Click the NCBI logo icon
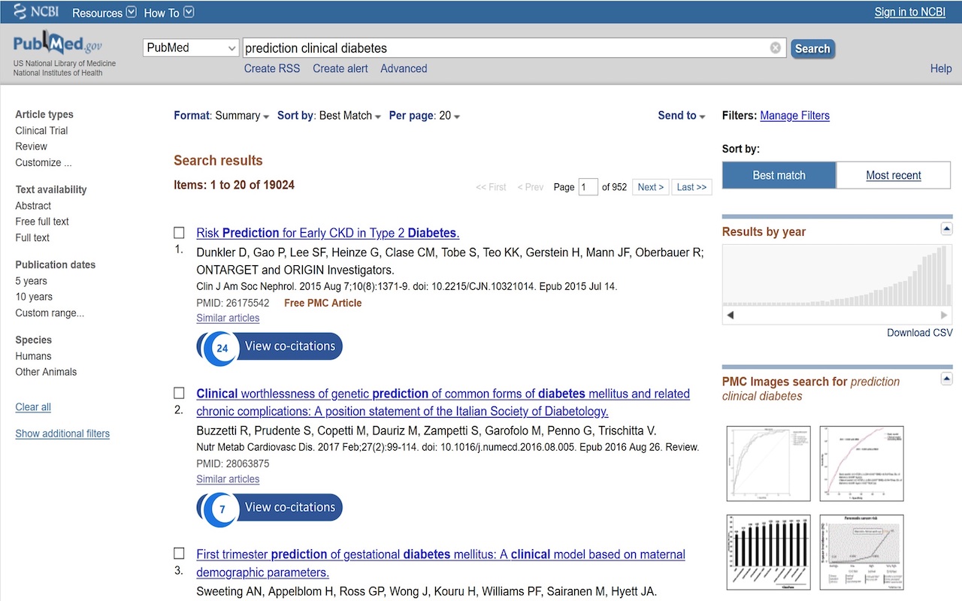The width and height of the screenshot is (962, 601). click(x=36, y=12)
